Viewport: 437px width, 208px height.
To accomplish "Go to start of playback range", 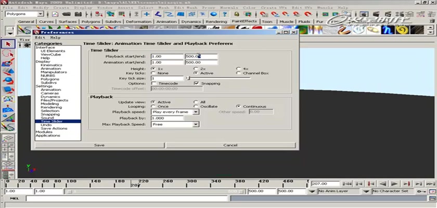I will tap(346, 184).
